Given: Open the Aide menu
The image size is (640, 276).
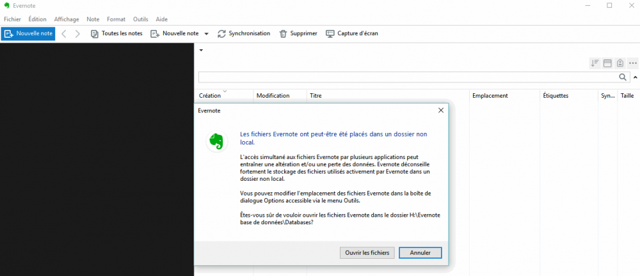Looking at the screenshot, I should coord(162,19).
